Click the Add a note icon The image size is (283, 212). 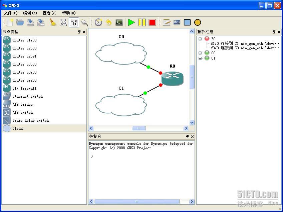pos(167,22)
